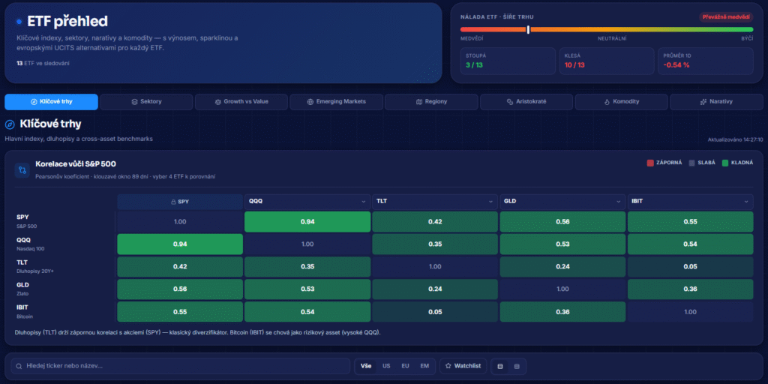
Task: Switch to the second compact view icon
Action: 516,366
